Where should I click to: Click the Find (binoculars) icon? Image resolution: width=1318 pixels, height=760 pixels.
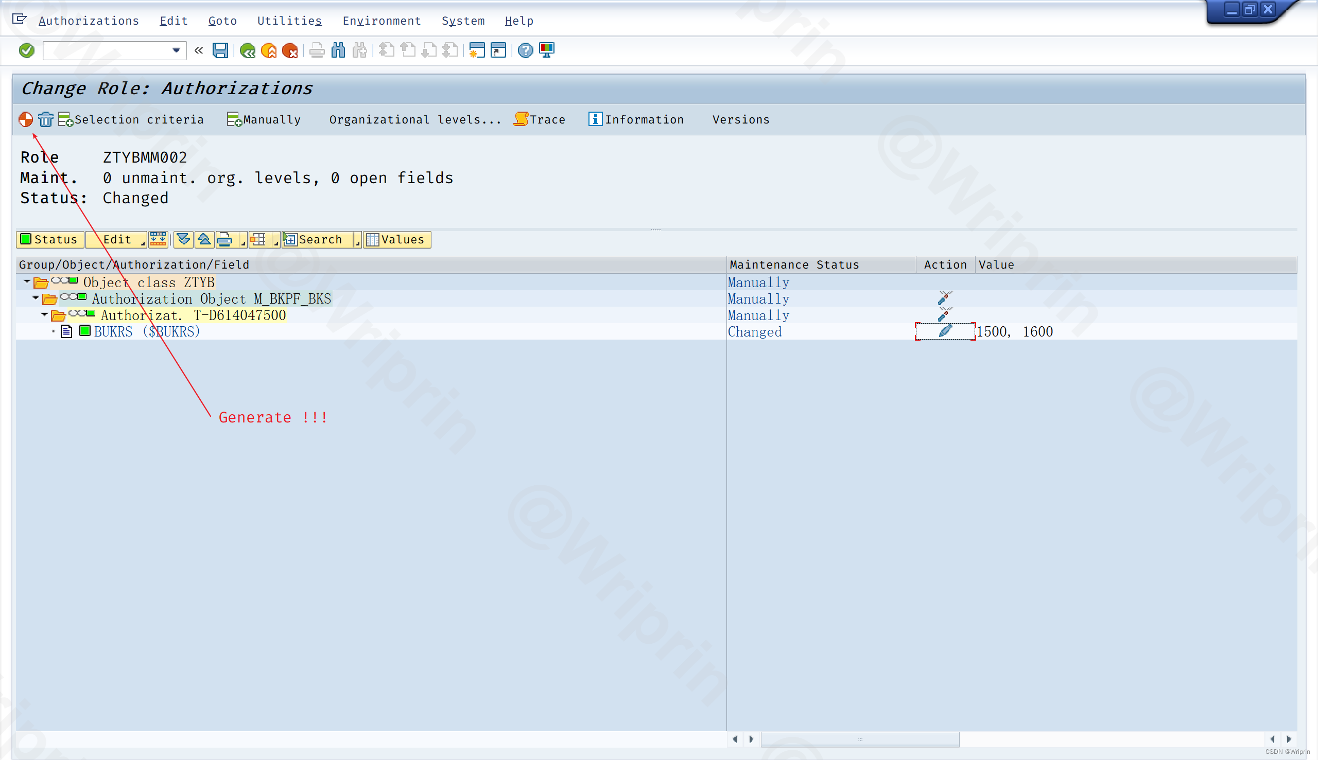pos(338,50)
